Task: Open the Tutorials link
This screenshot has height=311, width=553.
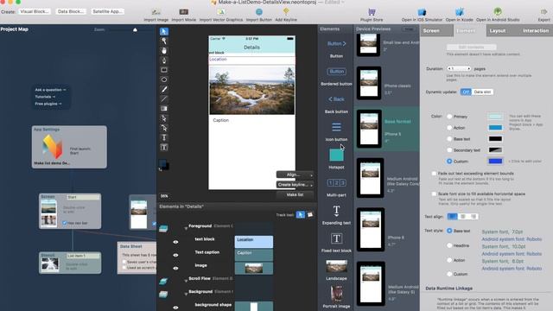Action: tap(45, 97)
